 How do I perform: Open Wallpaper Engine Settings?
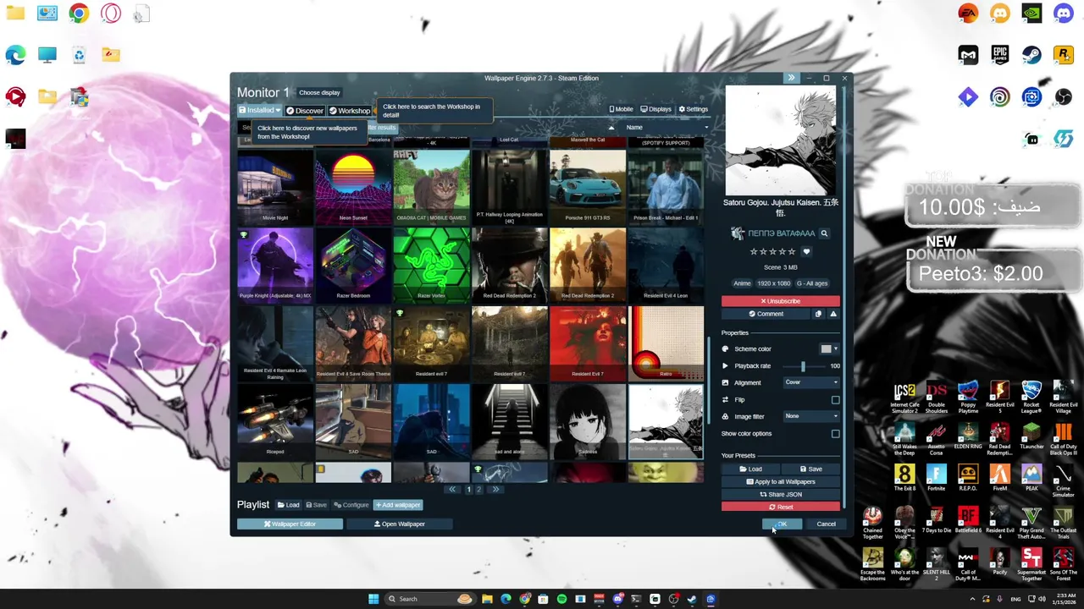click(x=693, y=109)
